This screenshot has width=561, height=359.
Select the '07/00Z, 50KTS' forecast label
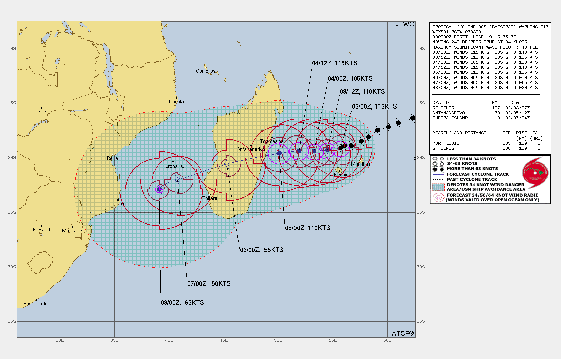point(209,284)
